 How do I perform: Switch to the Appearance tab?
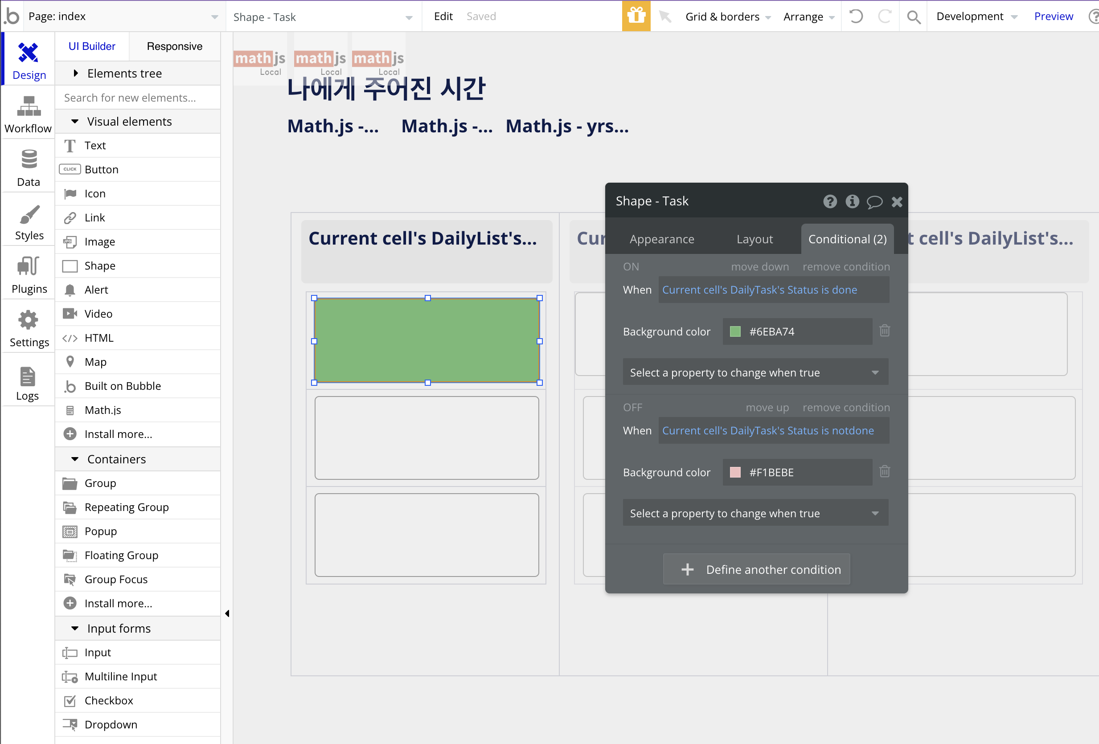click(x=661, y=239)
